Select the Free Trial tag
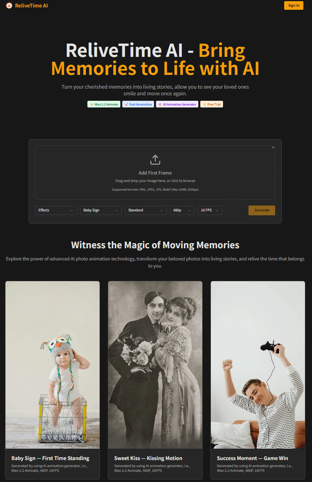 tap(212, 104)
